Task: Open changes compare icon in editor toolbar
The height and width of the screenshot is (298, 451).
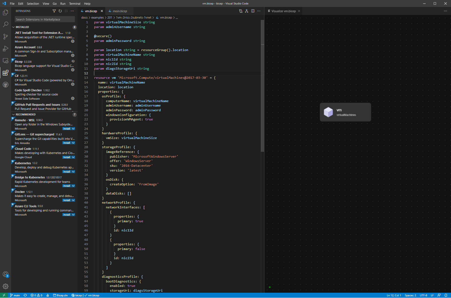Action: (x=241, y=11)
